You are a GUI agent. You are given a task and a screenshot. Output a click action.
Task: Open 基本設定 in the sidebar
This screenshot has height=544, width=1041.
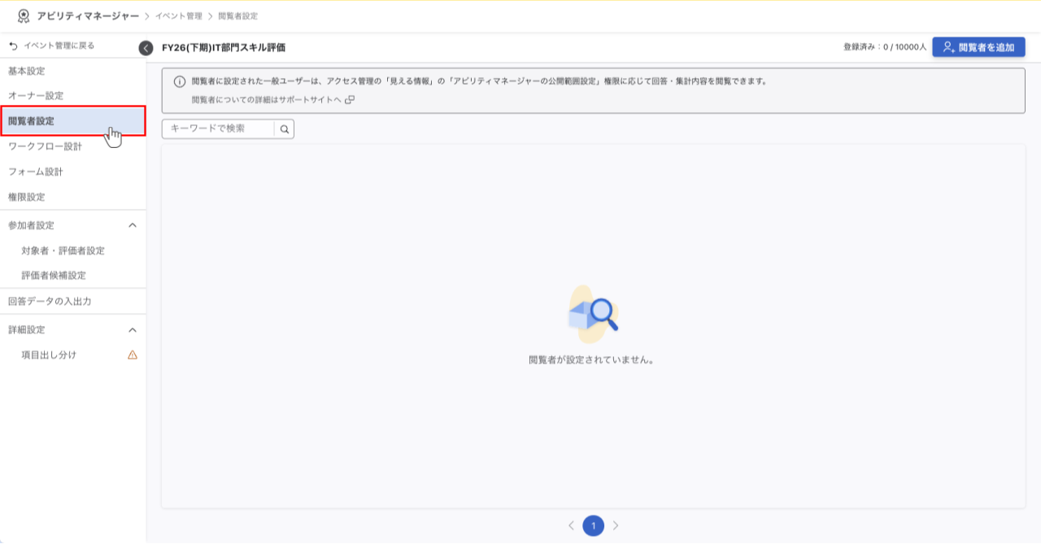pos(73,72)
